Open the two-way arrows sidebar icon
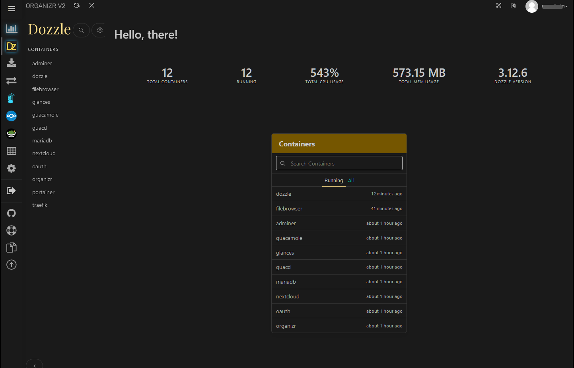The height and width of the screenshot is (368, 574). click(x=12, y=80)
